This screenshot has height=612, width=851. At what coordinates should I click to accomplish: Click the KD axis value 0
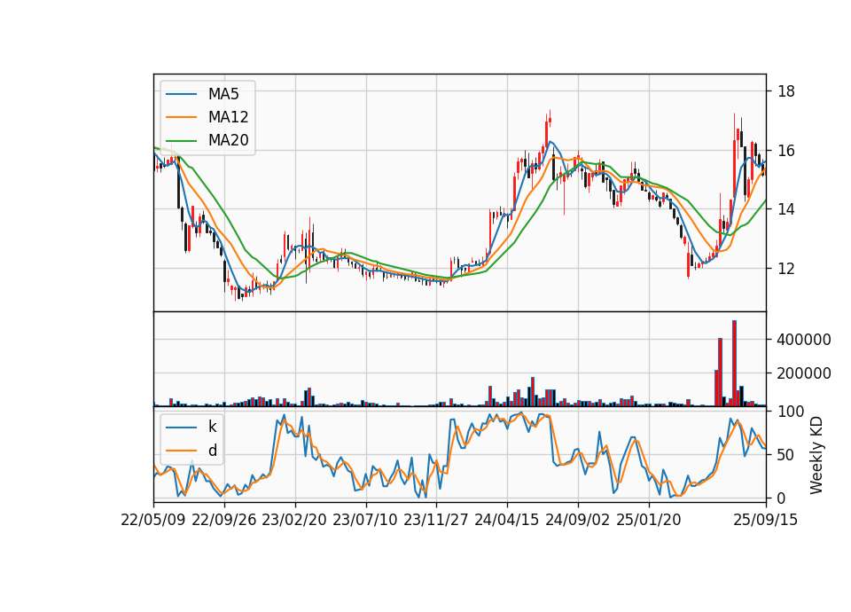(782, 498)
